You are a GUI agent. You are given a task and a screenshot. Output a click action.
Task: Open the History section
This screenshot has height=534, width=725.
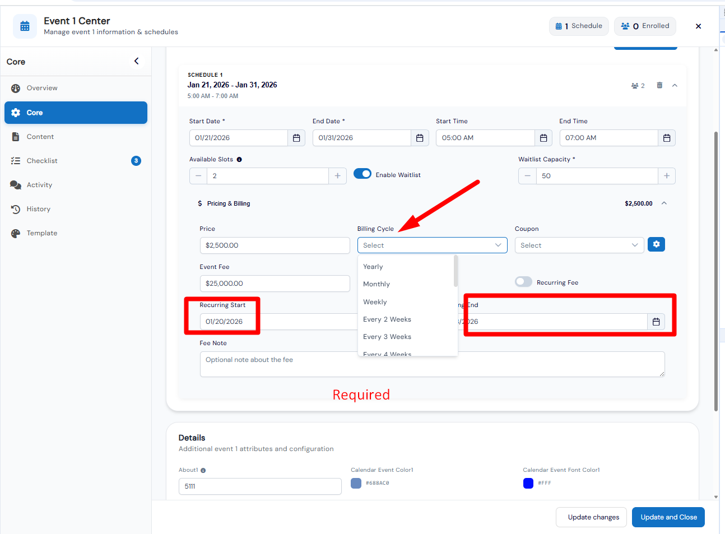(x=76, y=209)
